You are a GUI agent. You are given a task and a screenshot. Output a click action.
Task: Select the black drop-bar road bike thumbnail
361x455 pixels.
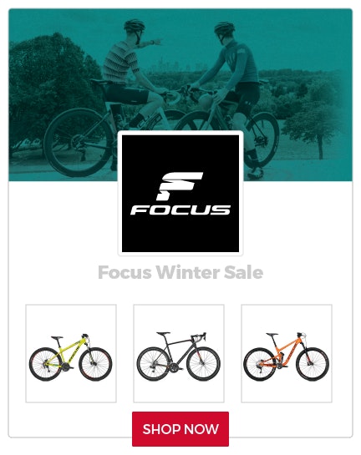[179, 353]
